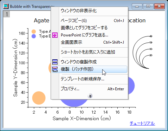
Task: Click the graph title word Agate
Action: pos(42,20)
